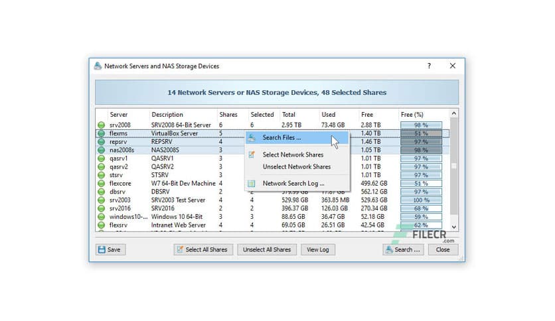Screen dimensions: 555x321
Task: Click the Select Network Shares menu icon
Action: point(252,155)
